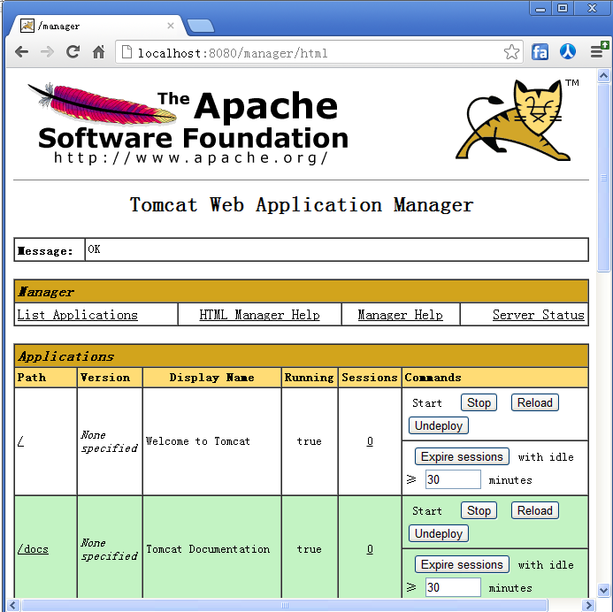613x612 pixels.
Task: Edit idle minutes field for root application
Action: pyautogui.click(x=453, y=479)
